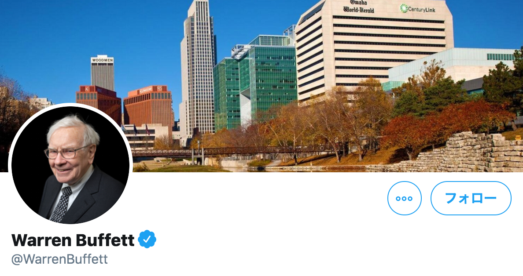The image size is (523, 276).
Task: Click the @WarrenBuffett handle text
Action: (59, 259)
